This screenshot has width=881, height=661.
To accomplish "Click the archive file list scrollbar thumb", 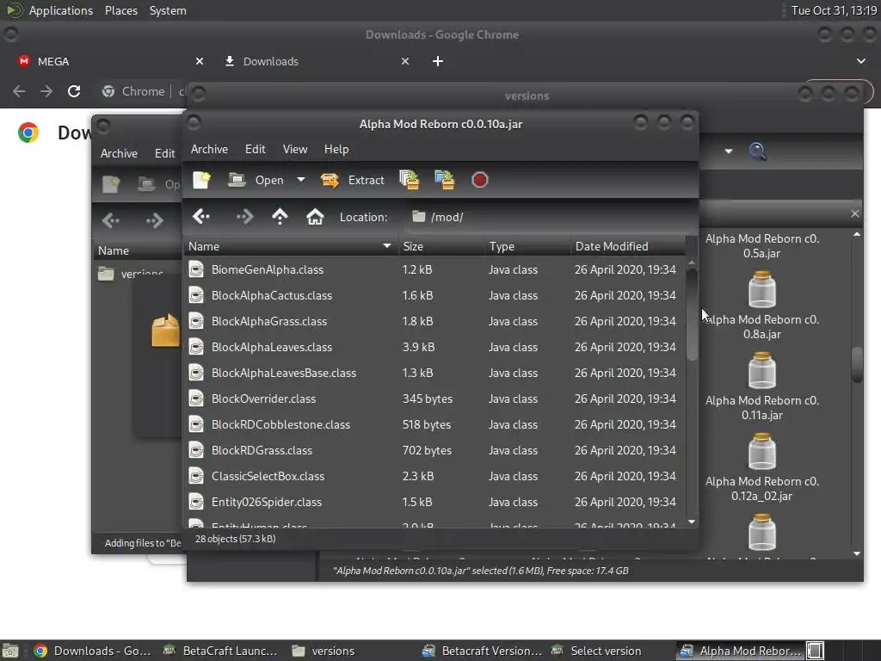I will pos(692,315).
